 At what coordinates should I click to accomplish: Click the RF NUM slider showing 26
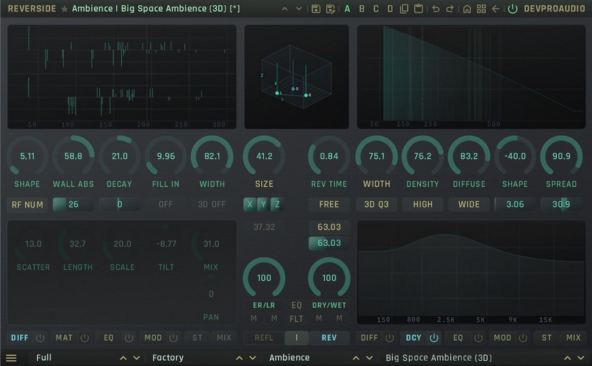(73, 204)
